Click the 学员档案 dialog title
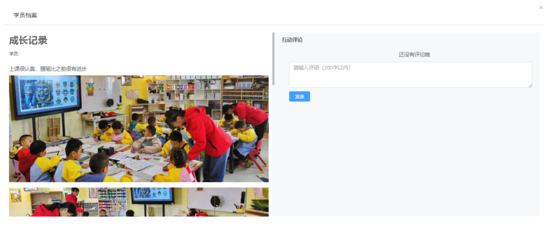The width and height of the screenshot is (548, 226). 25,15
